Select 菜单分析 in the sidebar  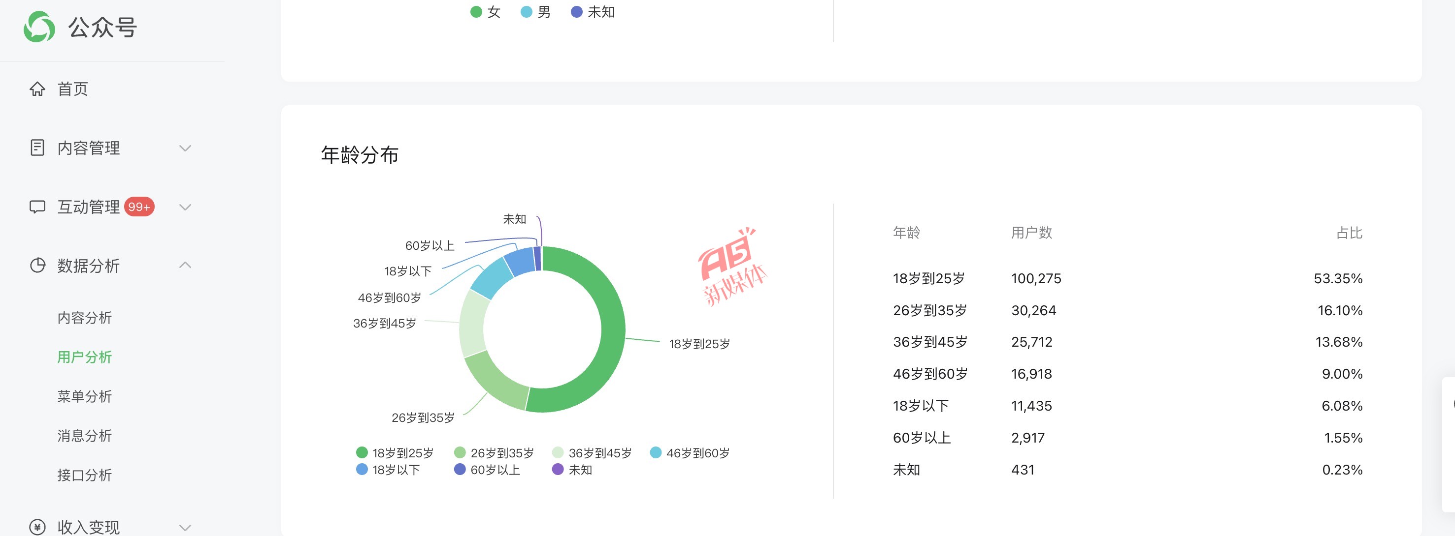coord(85,396)
